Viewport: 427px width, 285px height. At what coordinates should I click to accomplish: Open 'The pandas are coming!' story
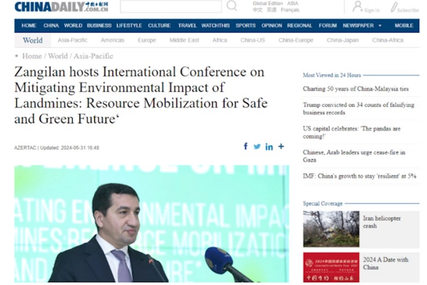[x=352, y=133]
